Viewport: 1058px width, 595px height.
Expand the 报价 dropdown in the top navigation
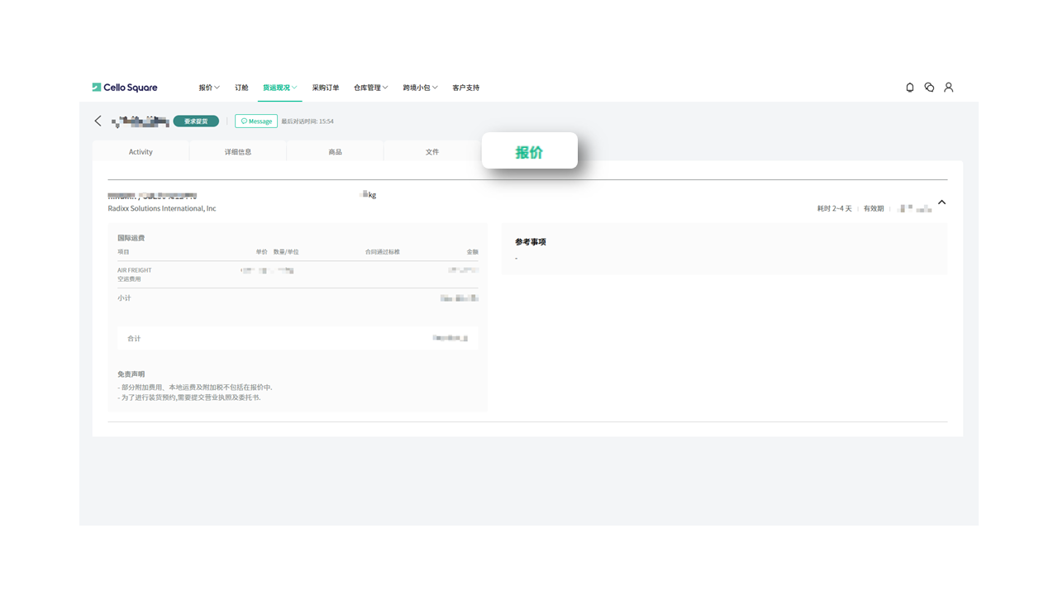pyautogui.click(x=209, y=88)
